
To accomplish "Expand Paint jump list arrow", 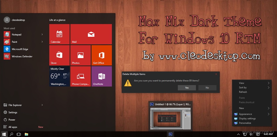I will (x=42, y=42).
